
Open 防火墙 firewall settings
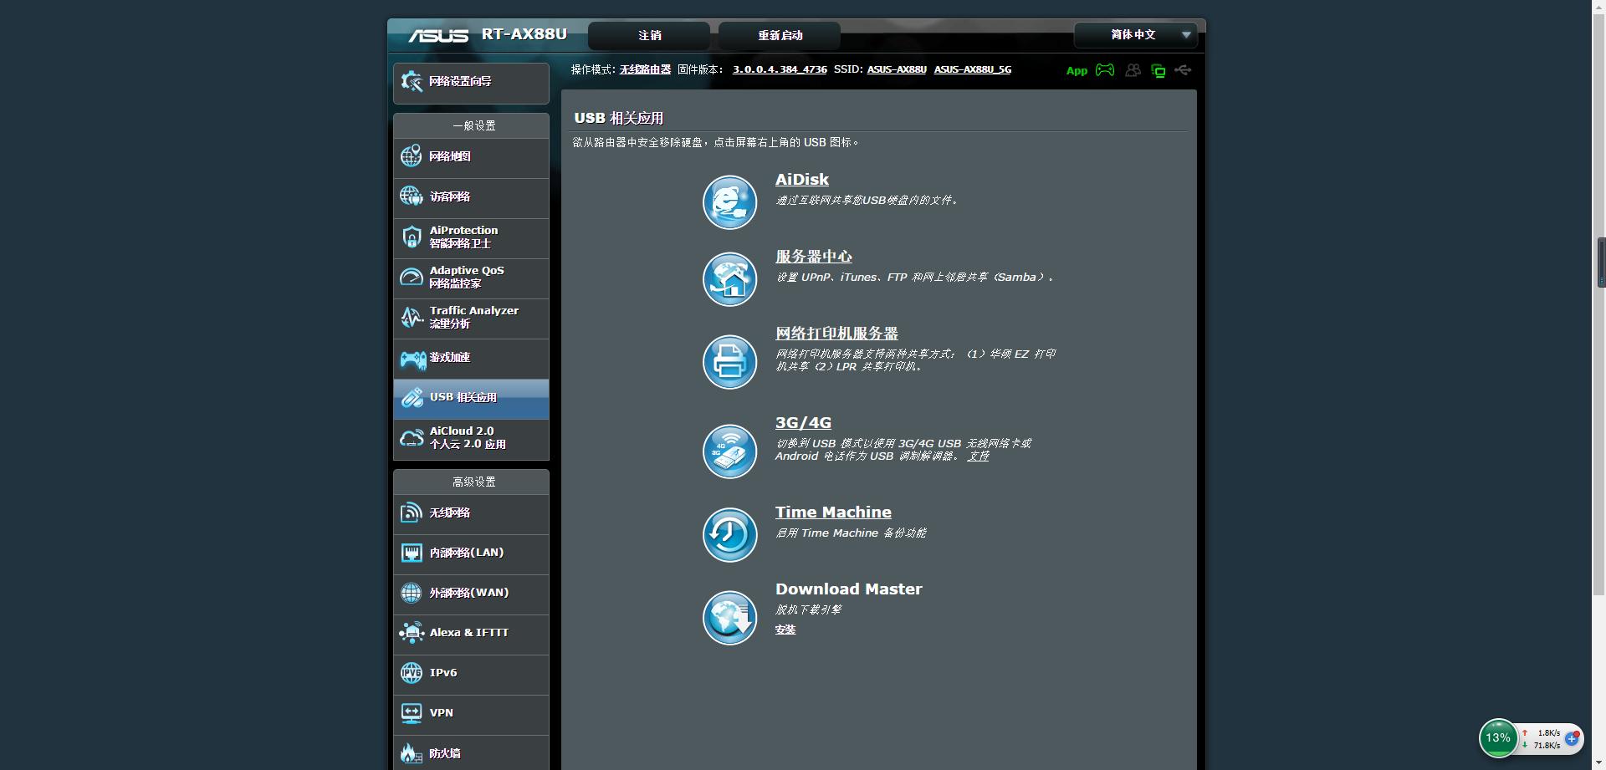click(471, 753)
